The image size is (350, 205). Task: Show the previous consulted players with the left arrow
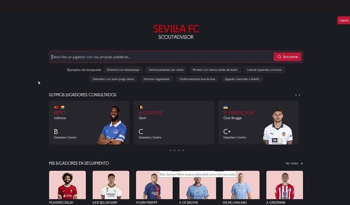click(296, 95)
